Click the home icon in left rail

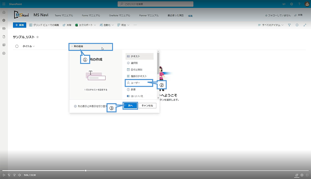(4, 12)
